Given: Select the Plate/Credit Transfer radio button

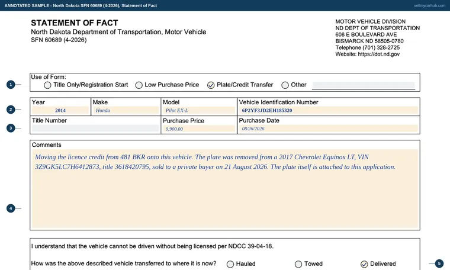Looking at the screenshot, I should coord(211,85).
